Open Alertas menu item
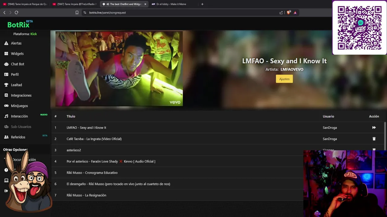387x217 pixels. tap(16, 43)
